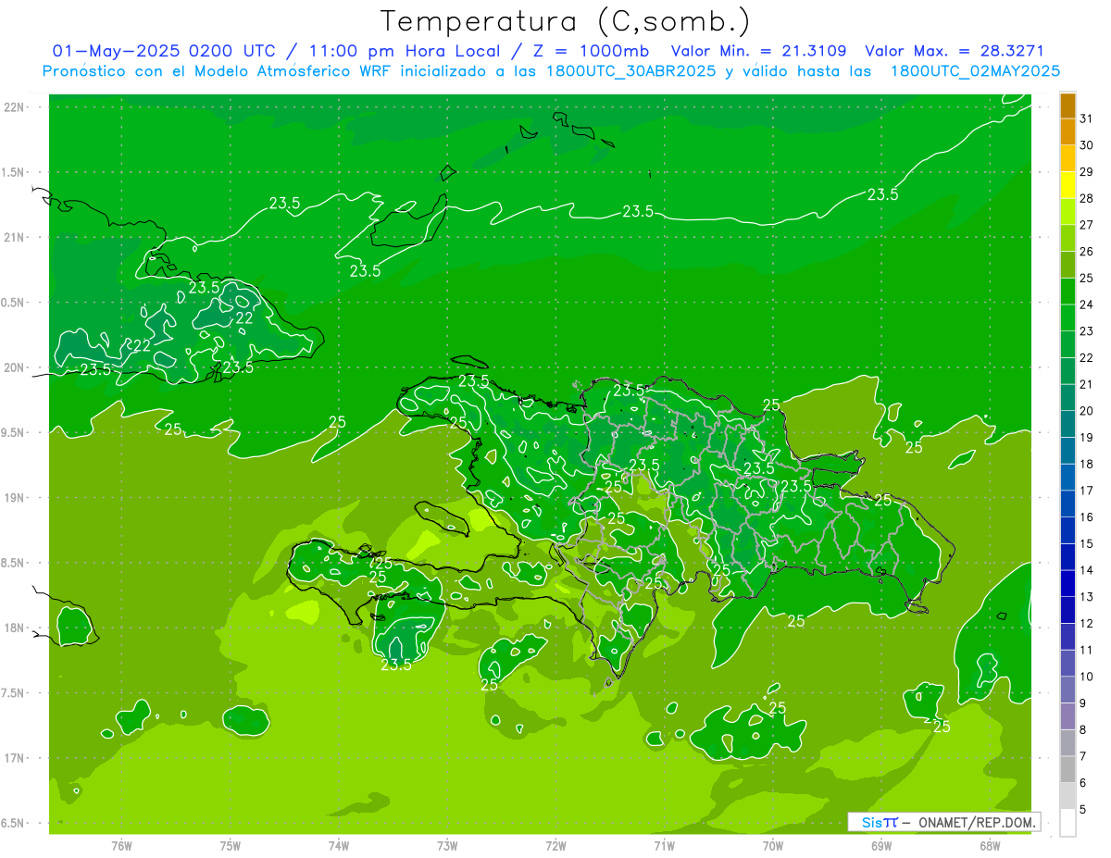The height and width of the screenshot is (858, 1111).
Task: Click the '30' color scale label
Action: (1087, 145)
